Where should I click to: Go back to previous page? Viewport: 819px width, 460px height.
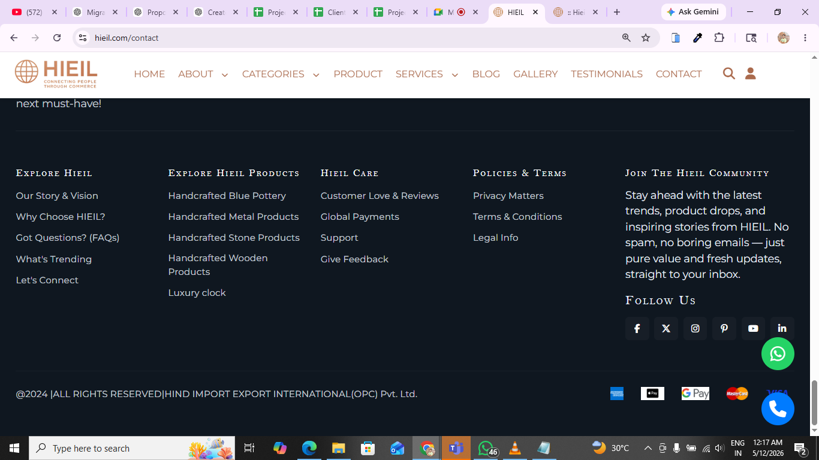14,38
